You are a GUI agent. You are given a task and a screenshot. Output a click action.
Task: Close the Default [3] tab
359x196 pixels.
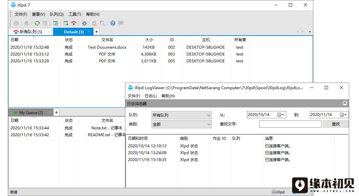pyautogui.click(x=89, y=32)
